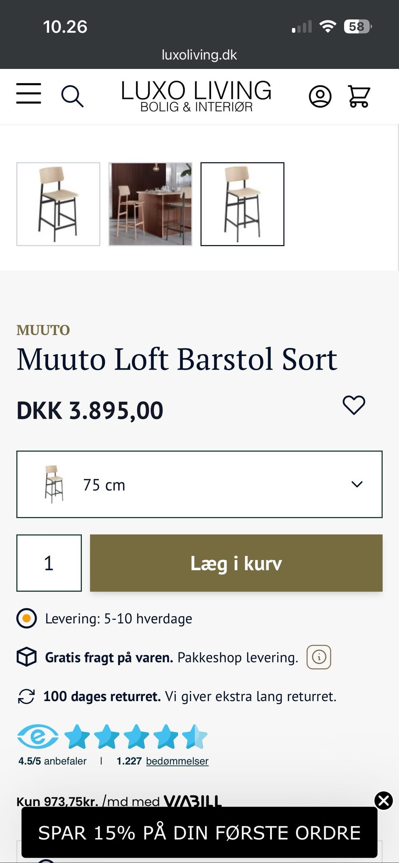Open the user account icon

320,96
